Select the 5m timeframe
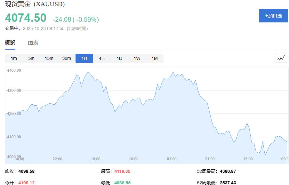Screen dimensions: 289x185 tap(31, 58)
